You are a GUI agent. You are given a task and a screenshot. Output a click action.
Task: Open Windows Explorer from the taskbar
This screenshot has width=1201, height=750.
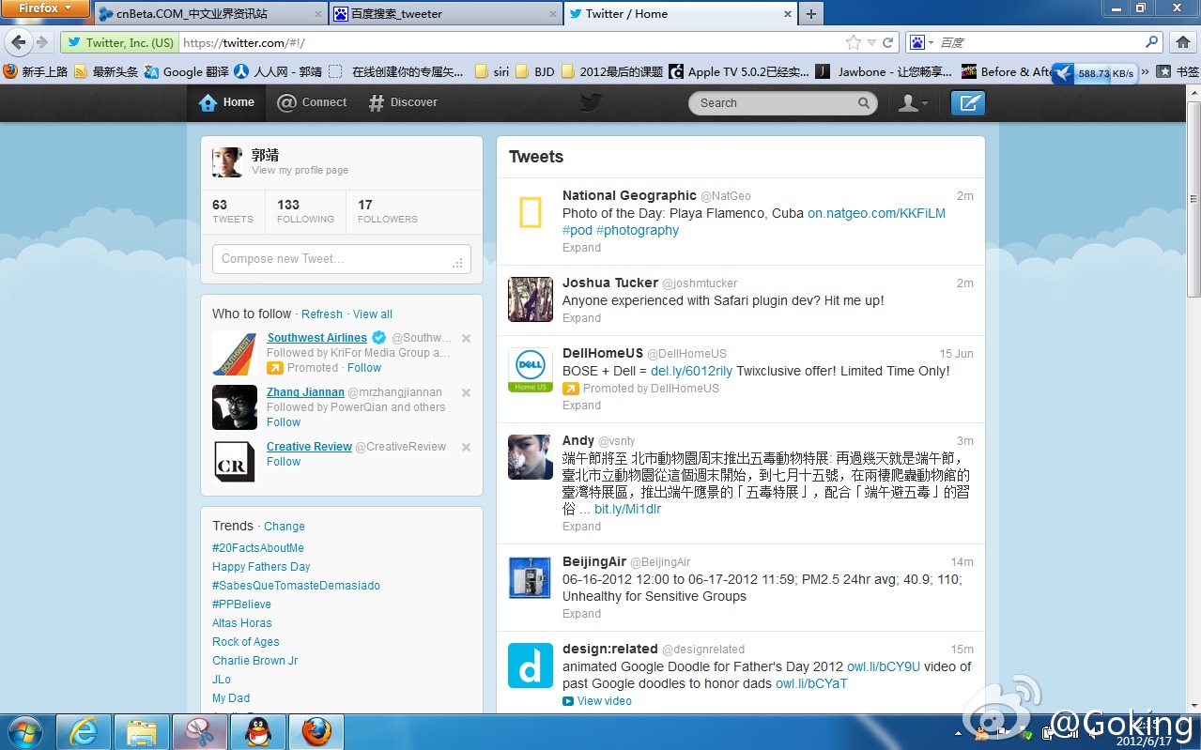click(142, 731)
